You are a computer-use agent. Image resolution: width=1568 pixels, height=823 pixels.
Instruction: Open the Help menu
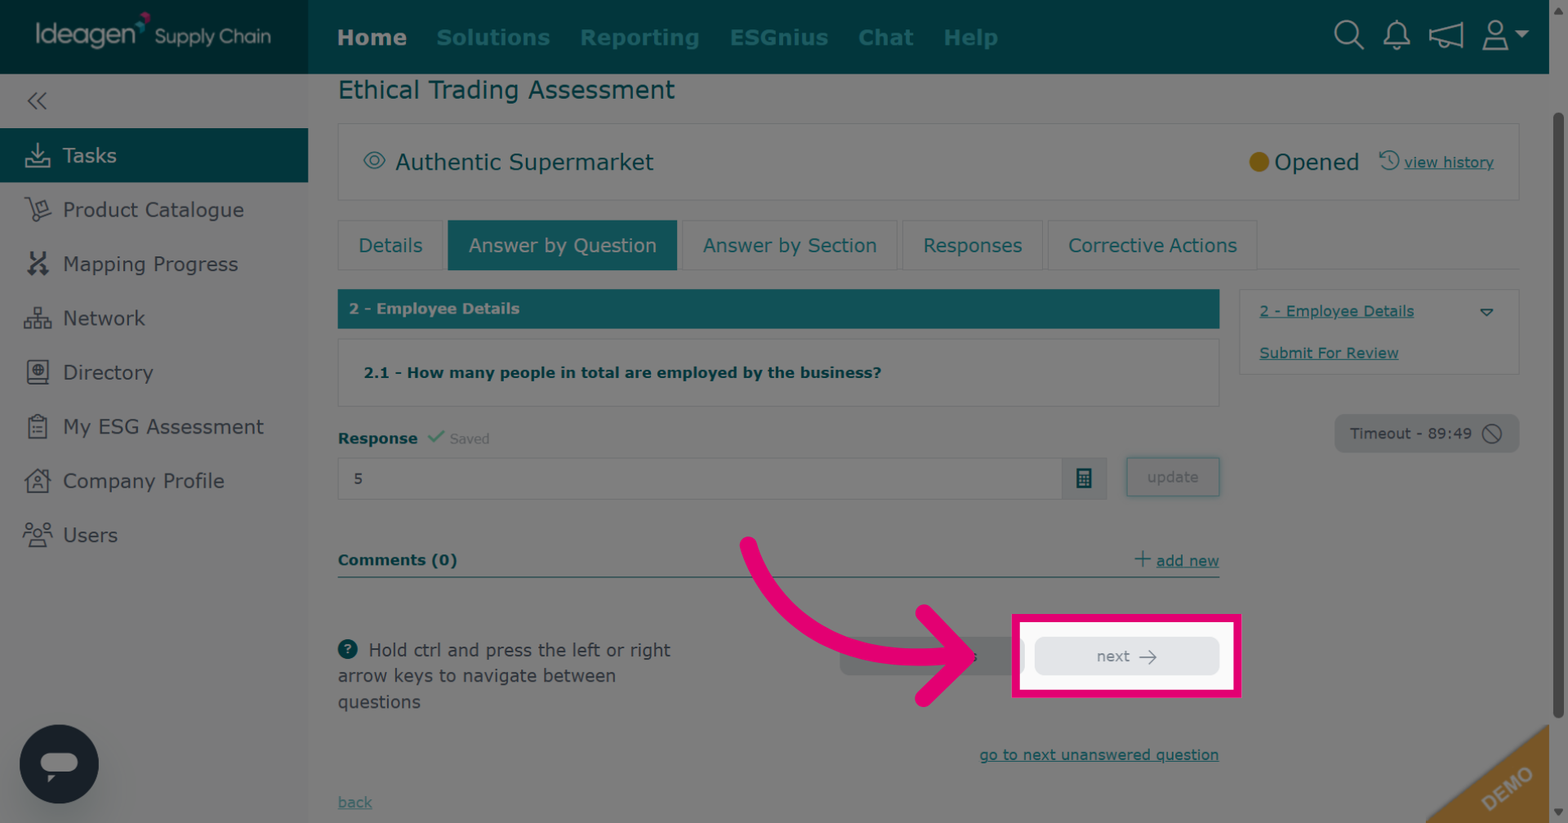click(970, 38)
